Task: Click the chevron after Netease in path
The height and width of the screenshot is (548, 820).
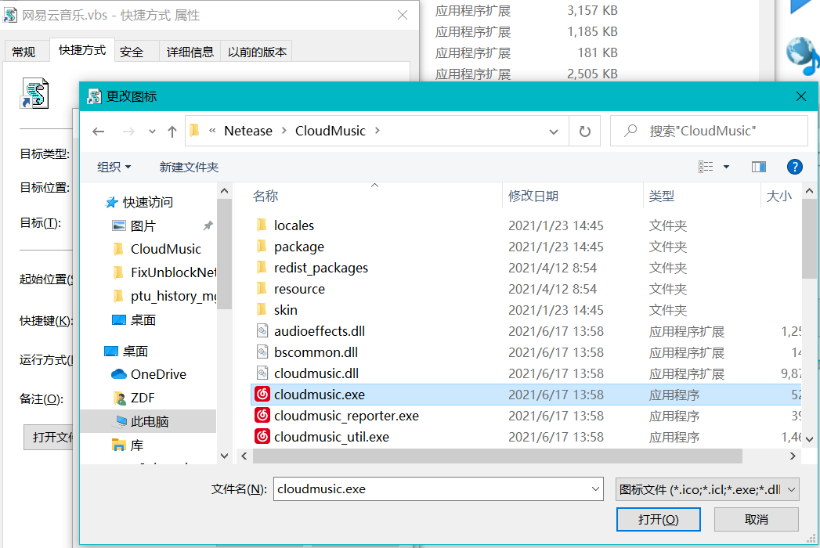Action: tap(284, 131)
